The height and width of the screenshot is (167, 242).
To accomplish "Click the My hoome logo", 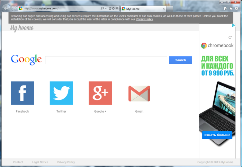I will (x=21, y=28).
